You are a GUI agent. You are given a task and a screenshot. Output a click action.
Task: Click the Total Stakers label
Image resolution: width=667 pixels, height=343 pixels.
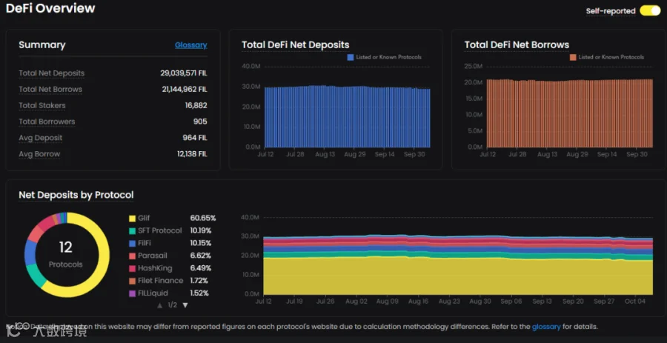[x=42, y=105]
